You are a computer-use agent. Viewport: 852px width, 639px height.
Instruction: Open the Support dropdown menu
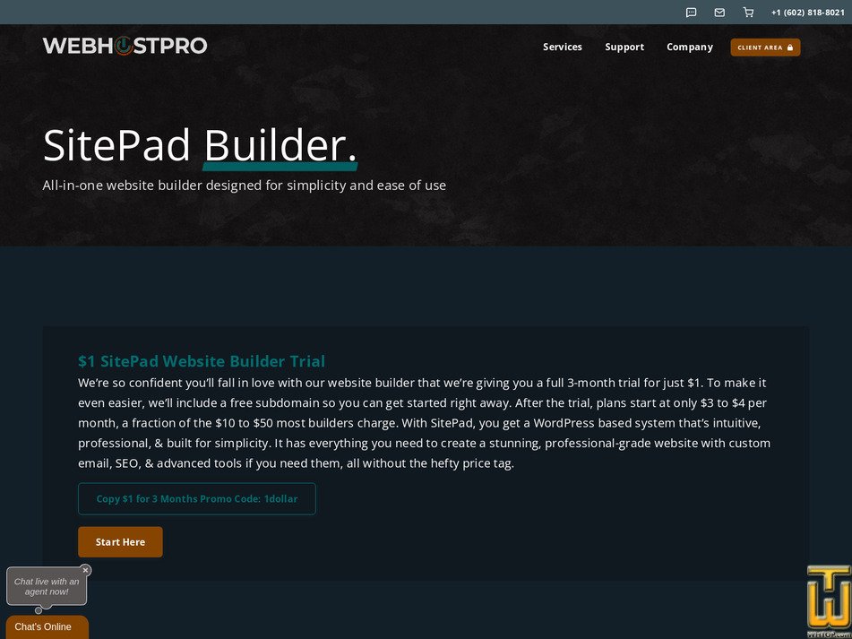[x=624, y=47]
